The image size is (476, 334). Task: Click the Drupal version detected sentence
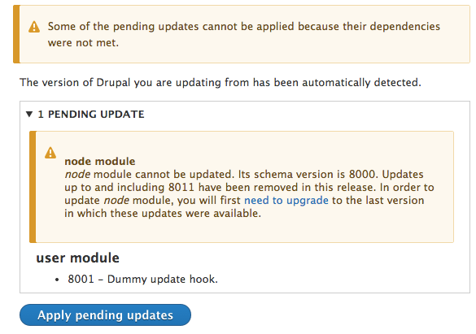221,82
